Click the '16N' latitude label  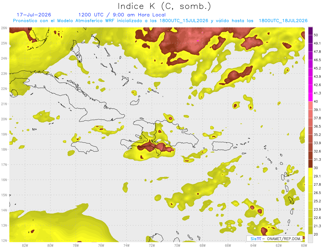[4, 180]
